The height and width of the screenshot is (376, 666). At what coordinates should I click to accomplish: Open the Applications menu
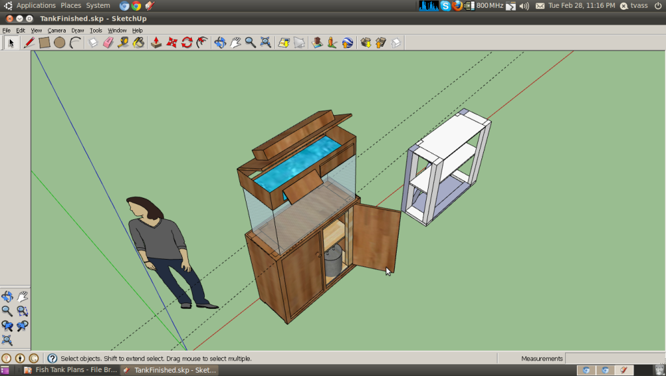click(36, 5)
